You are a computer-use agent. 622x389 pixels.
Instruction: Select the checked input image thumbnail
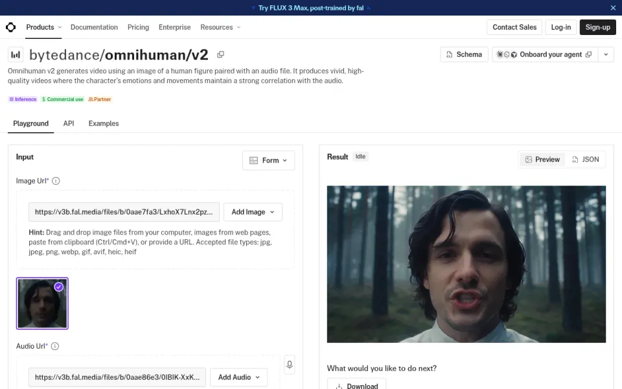[42, 303]
